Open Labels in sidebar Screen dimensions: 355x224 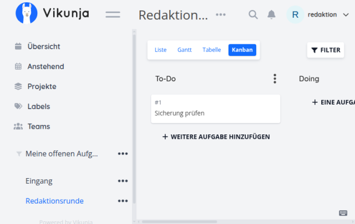click(39, 106)
